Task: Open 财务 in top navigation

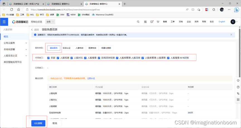Action: (x=204, y=22)
